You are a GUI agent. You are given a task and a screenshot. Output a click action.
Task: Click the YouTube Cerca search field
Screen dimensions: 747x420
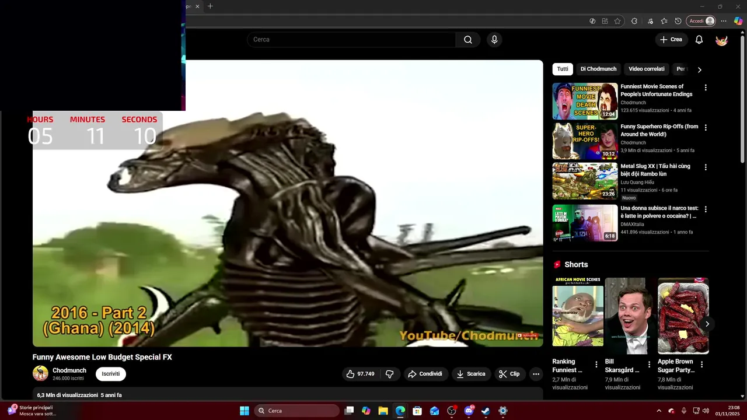[x=351, y=40]
